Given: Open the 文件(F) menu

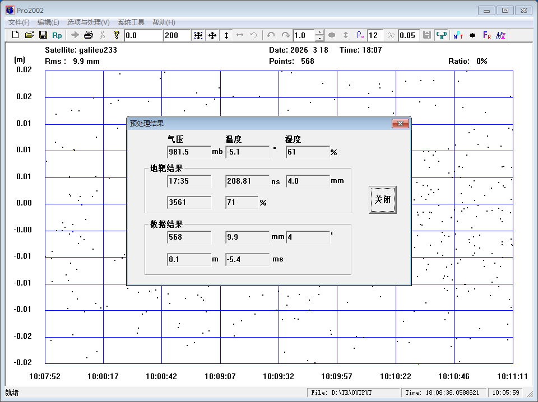Looking at the screenshot, I should [x=19, y=22].
